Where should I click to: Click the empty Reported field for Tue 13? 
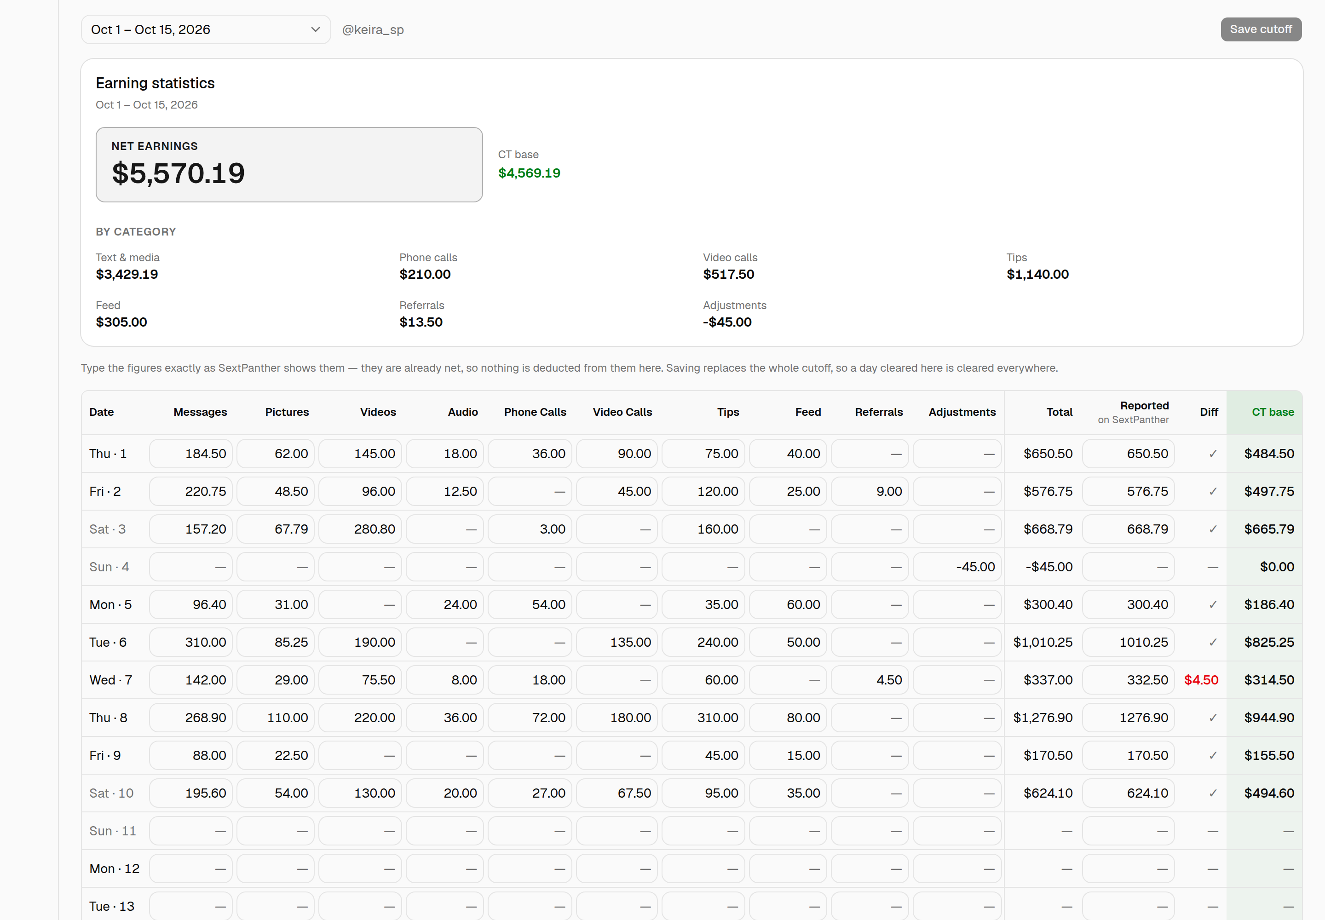(1129, 906)
